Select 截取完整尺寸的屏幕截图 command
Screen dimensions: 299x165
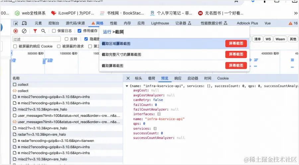tap(121, 54)
